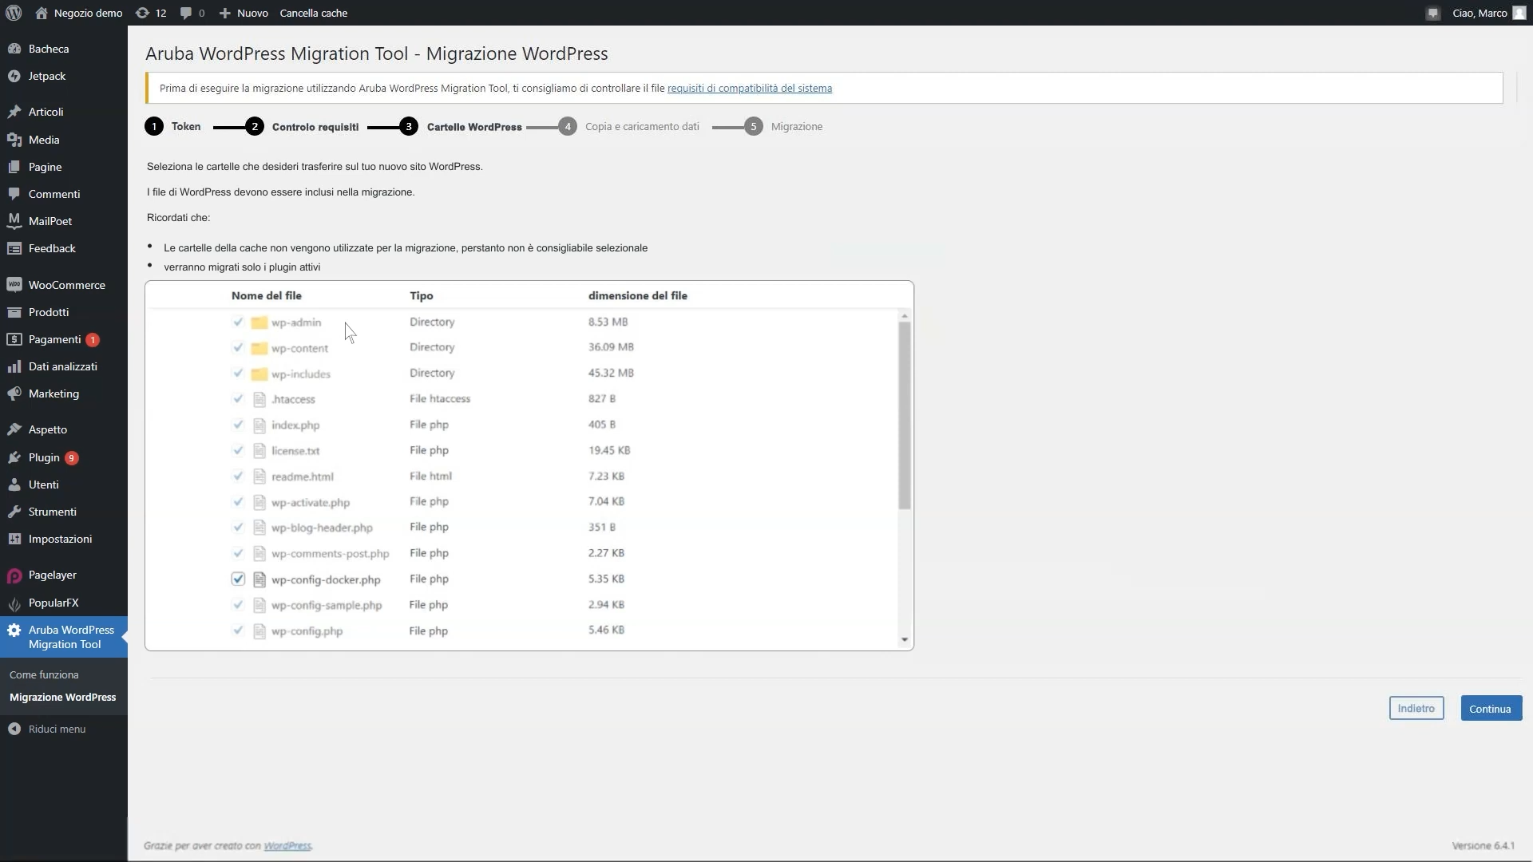Click the Marketing megaphone icon
Screen dimensions: 1533x862
click(14, 393)
